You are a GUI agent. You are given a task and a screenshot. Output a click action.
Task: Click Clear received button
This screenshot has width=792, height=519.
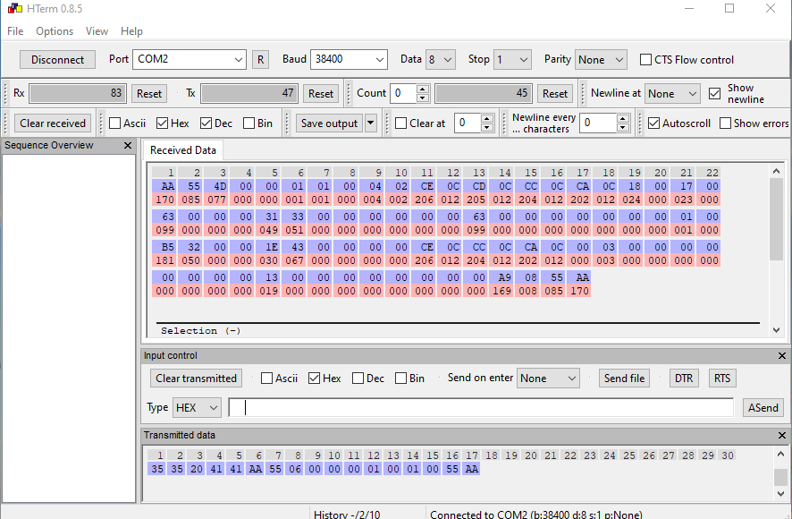(53, 123)
